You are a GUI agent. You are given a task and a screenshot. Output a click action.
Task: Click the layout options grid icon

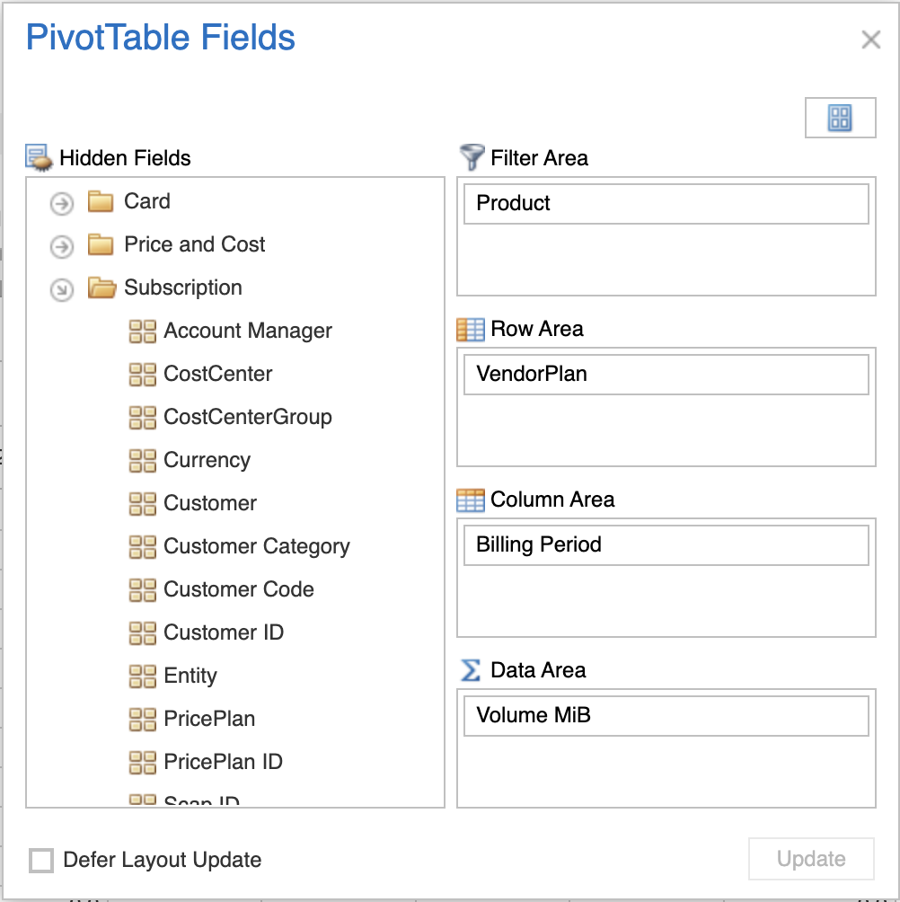[840, 118]
